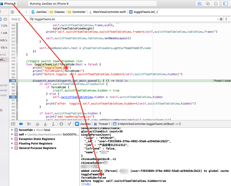Screen dimensions: 231x186
Task: Click "gContactItemDict count=39" console line
Action: [x=102, y=131]
